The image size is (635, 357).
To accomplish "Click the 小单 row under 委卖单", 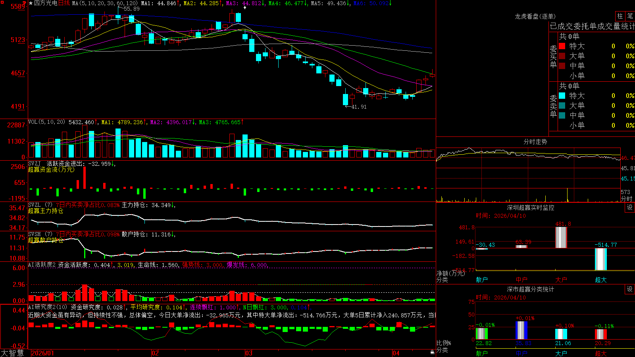I will pos(597,125).
